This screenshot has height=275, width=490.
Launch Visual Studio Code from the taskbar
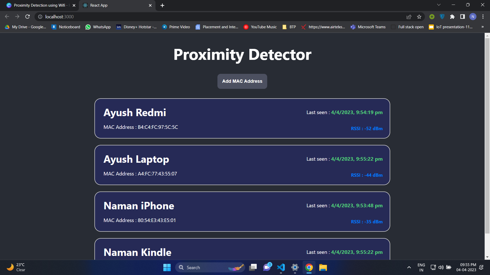[x=281, y=267]
